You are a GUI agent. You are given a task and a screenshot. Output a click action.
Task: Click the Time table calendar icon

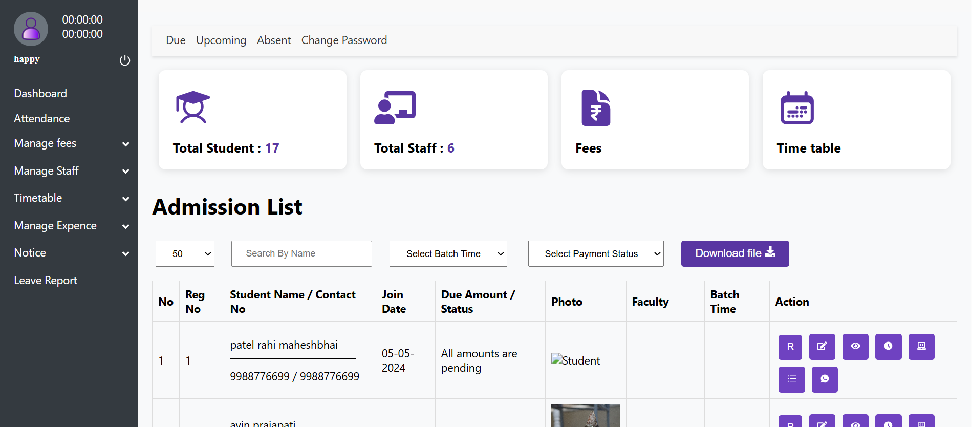pyautogui.click(x=796, y=108)
